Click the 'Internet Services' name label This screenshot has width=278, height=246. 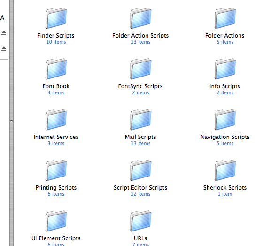[x=56, y=137]
